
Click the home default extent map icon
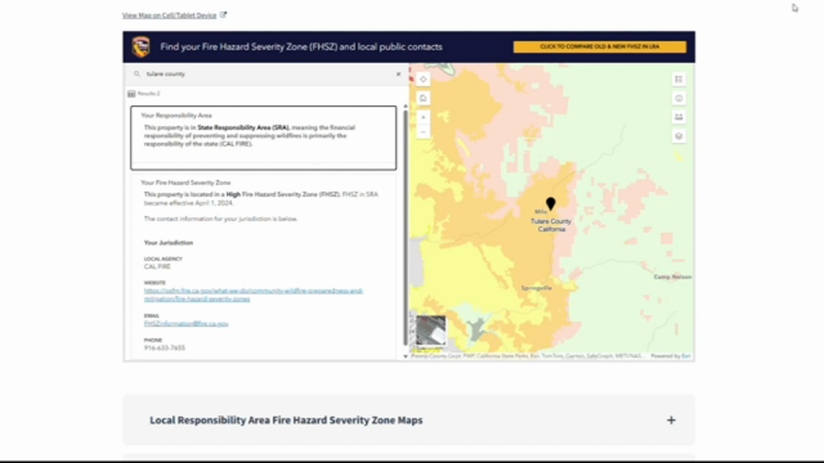tap(423, 98)
